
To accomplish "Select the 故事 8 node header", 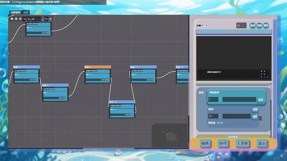I will click(55, 85).
